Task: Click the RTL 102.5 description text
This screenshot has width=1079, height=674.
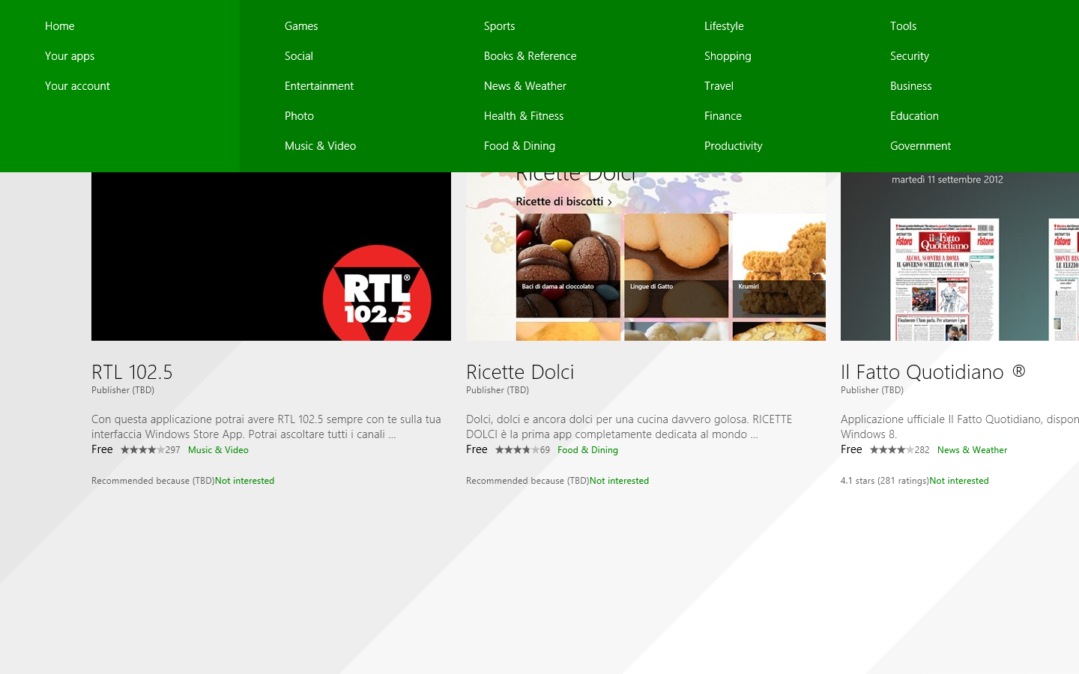Action: coord(266,427)
